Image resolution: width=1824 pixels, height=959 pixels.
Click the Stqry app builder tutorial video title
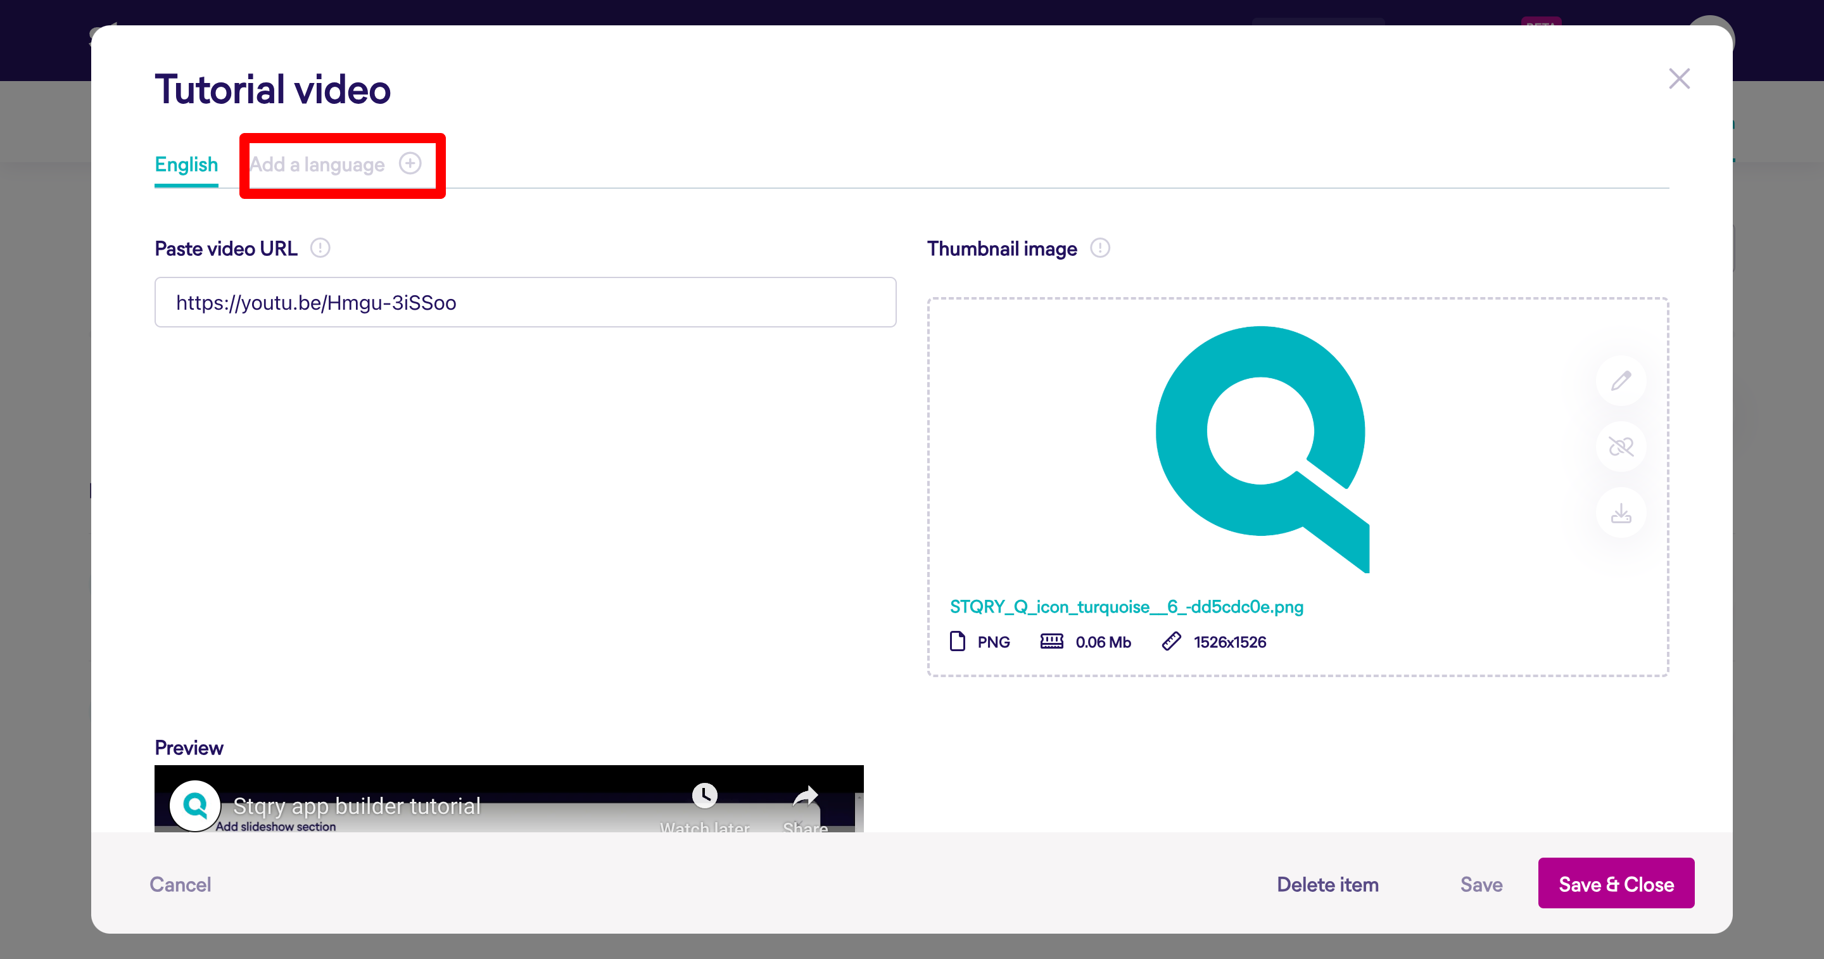coord(357,806)
